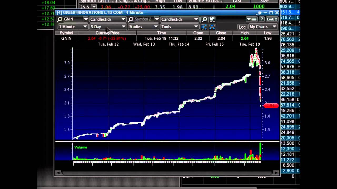337x189 pixels.
Task: Open the second Candlestick chart type dropdown
Action: pyautogui.click(x=180, y=19)
